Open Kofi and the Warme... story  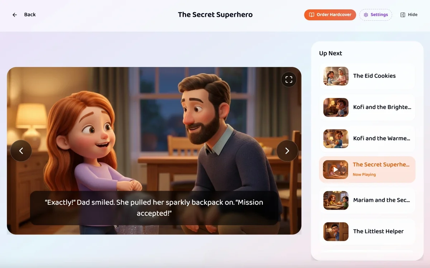click(x=367, y=138)
